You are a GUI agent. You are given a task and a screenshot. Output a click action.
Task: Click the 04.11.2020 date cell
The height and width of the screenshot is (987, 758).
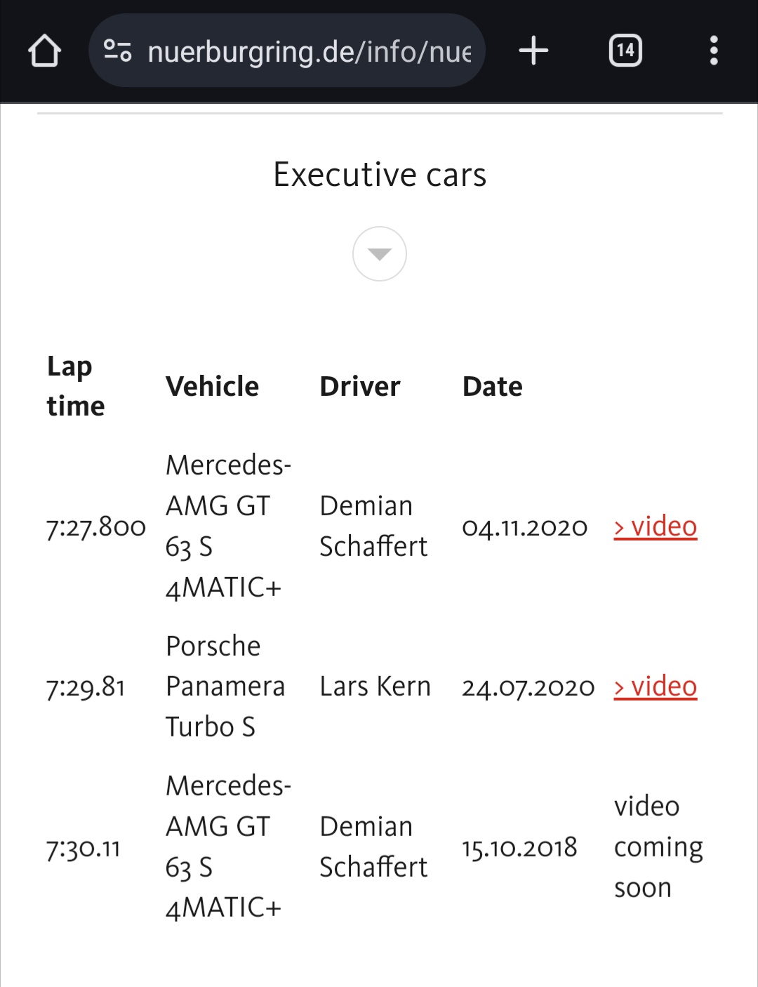point(524,526)
